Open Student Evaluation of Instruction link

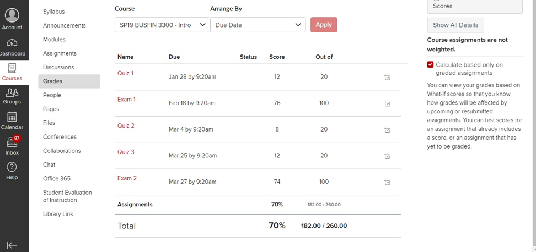[x=67, y=196]
